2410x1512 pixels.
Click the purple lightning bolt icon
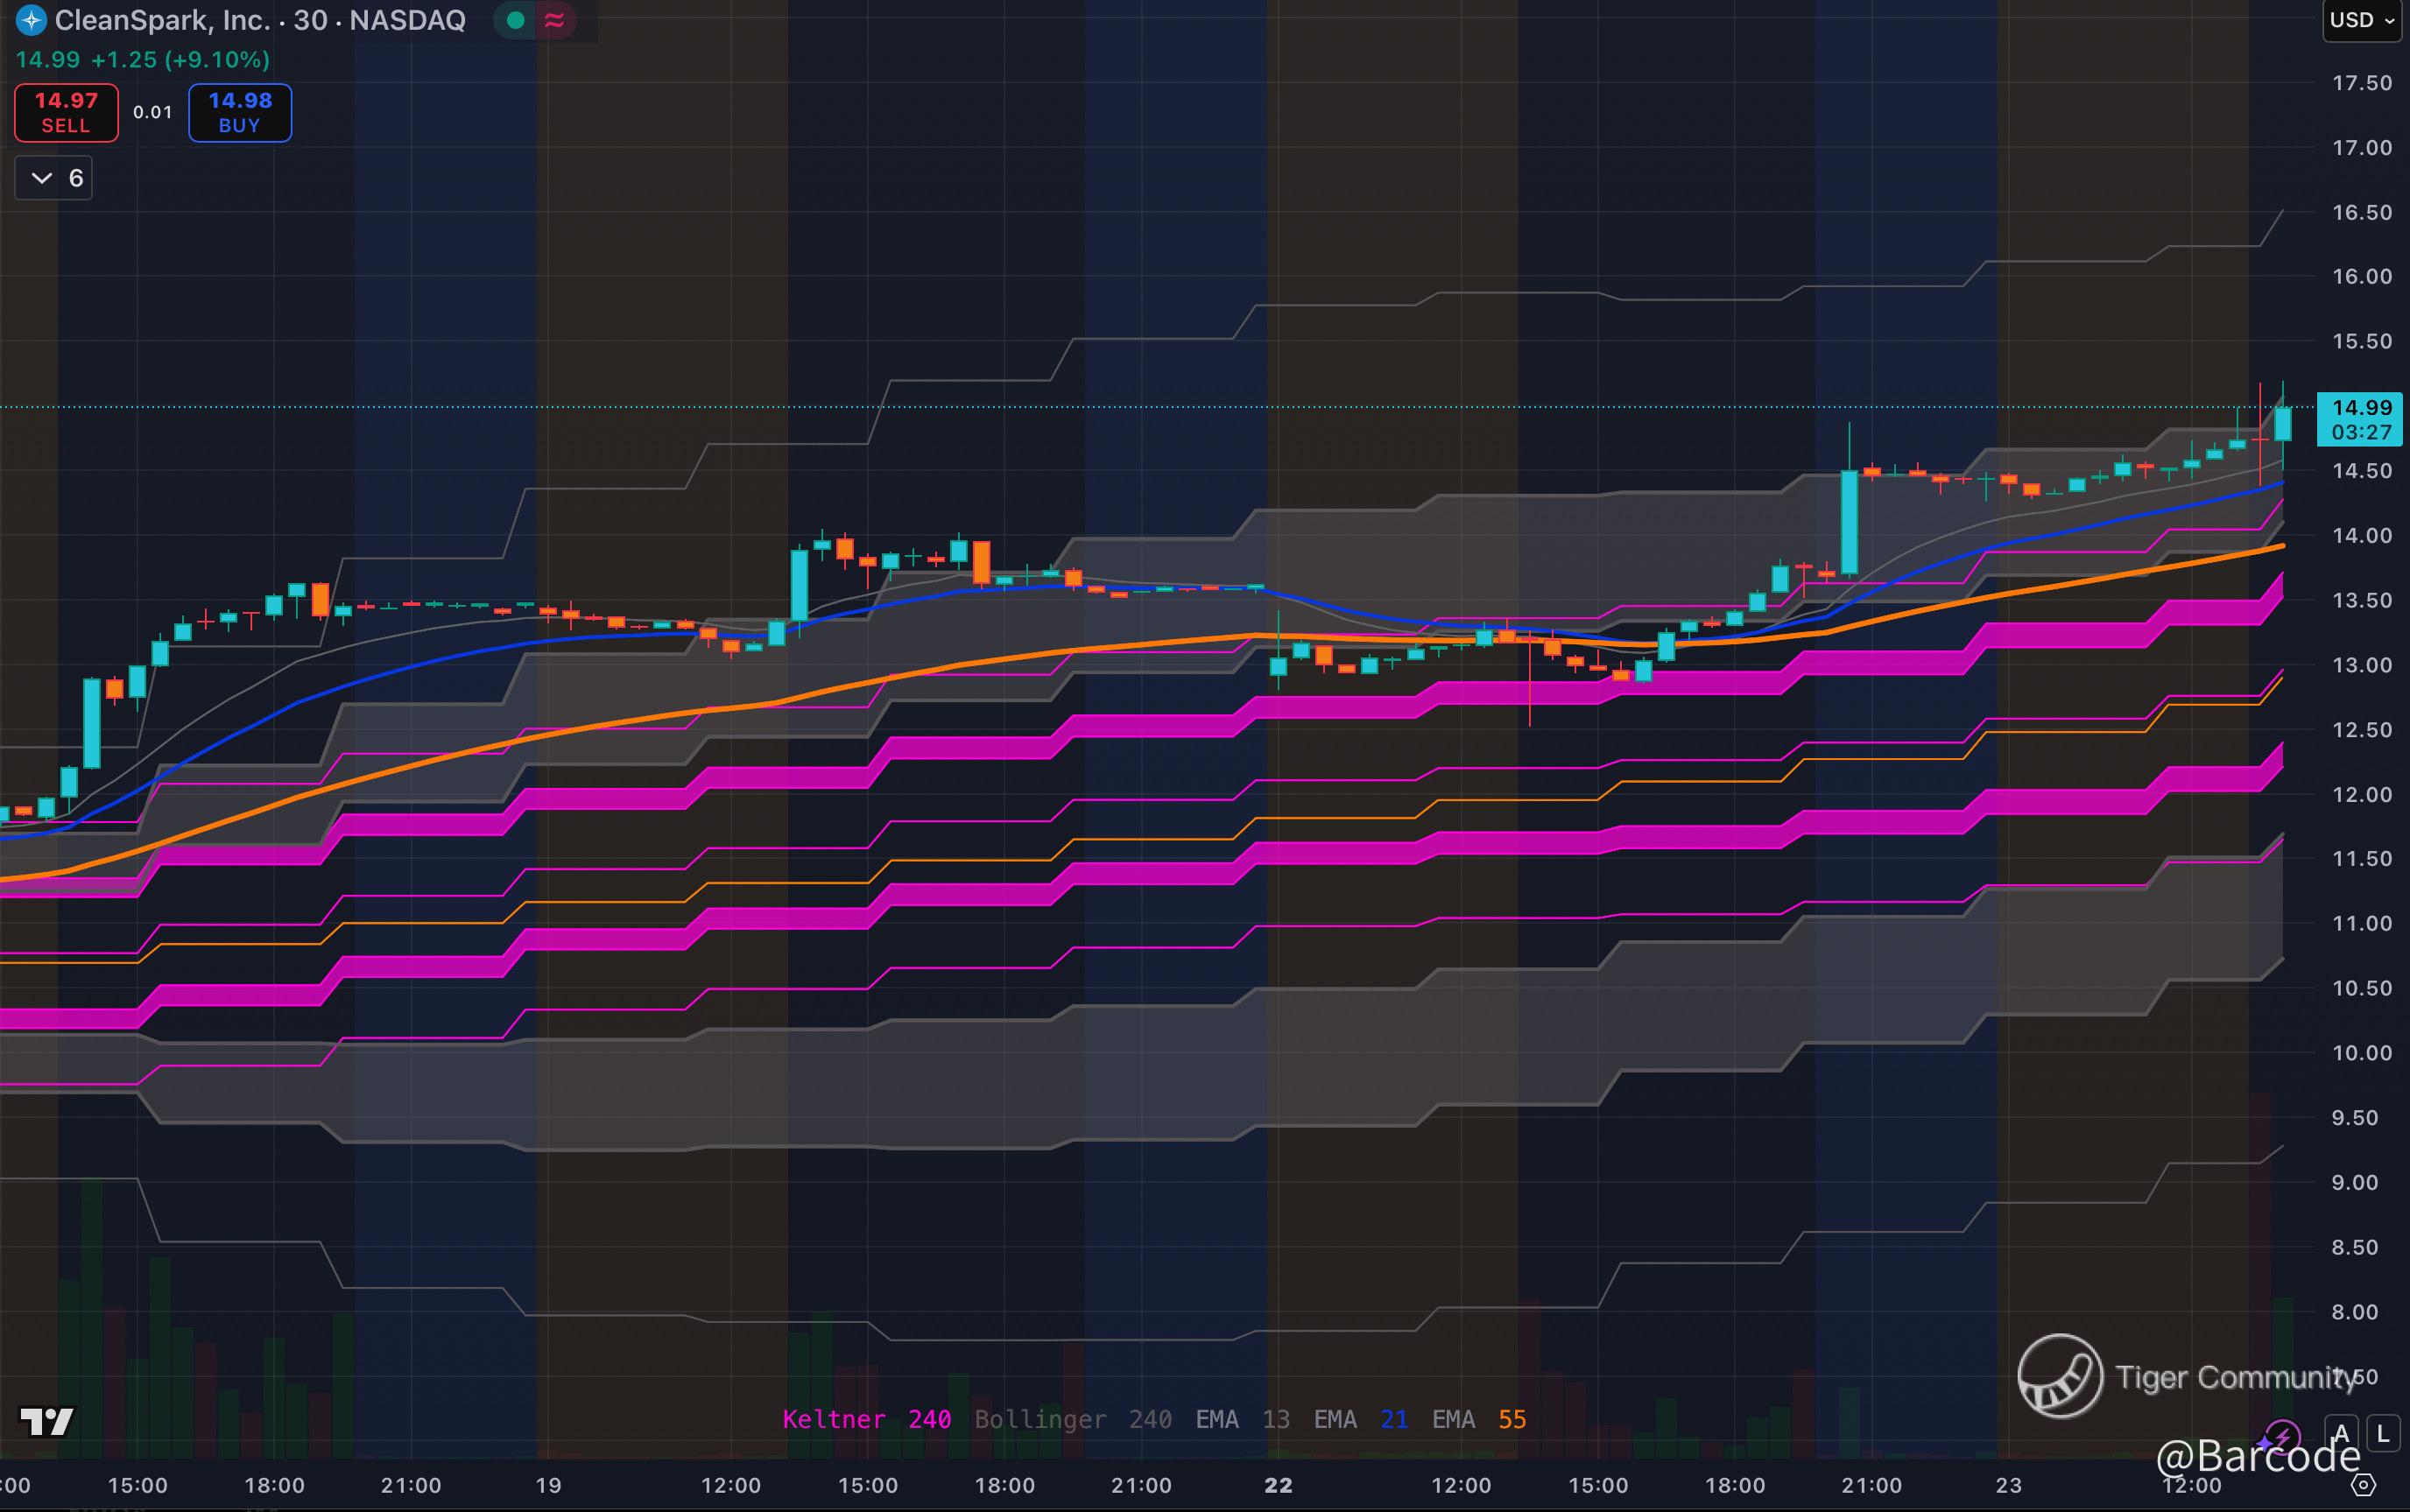pyautogui.click(x=2283, y=1435)
